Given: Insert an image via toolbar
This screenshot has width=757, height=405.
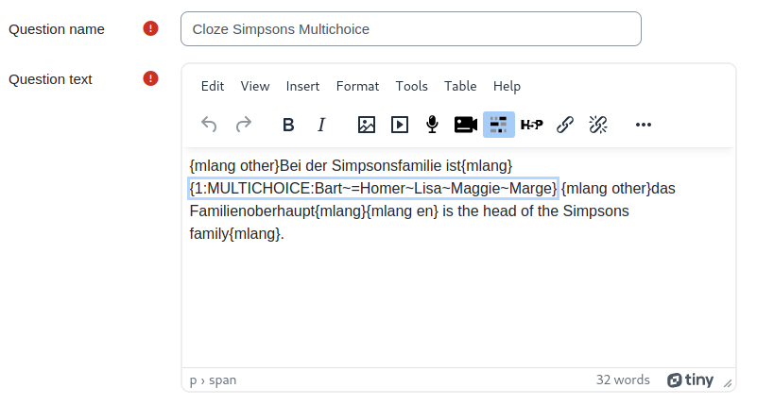Looking at the screenshot, I should (367, 125).
